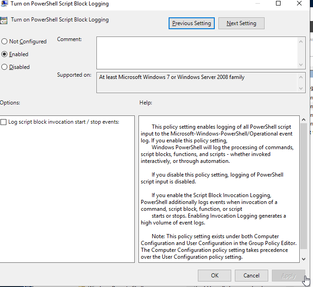Close the Script Block Logging dialog
This screenshot has height=287, width=313.
pyautogui.click(x=299, y=4)
